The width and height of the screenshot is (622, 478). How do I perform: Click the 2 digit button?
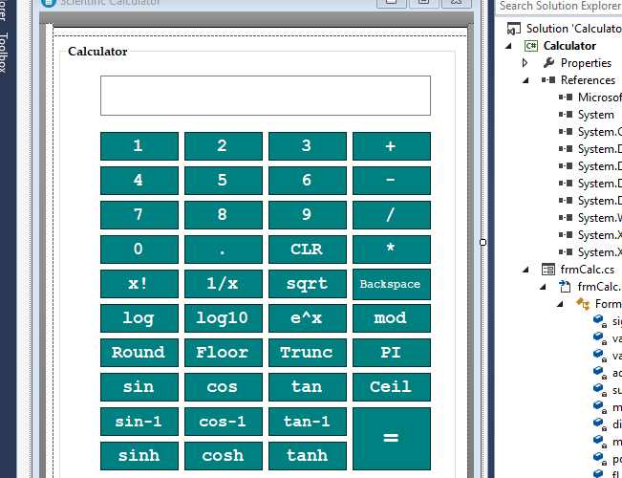(x=224, y=146)
